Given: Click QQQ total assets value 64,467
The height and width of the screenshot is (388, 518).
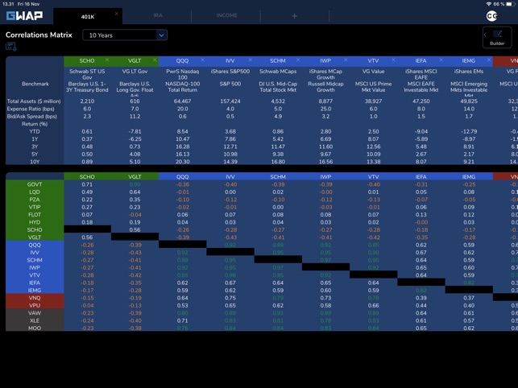Looking at the screenshot, I should point(182,101).
